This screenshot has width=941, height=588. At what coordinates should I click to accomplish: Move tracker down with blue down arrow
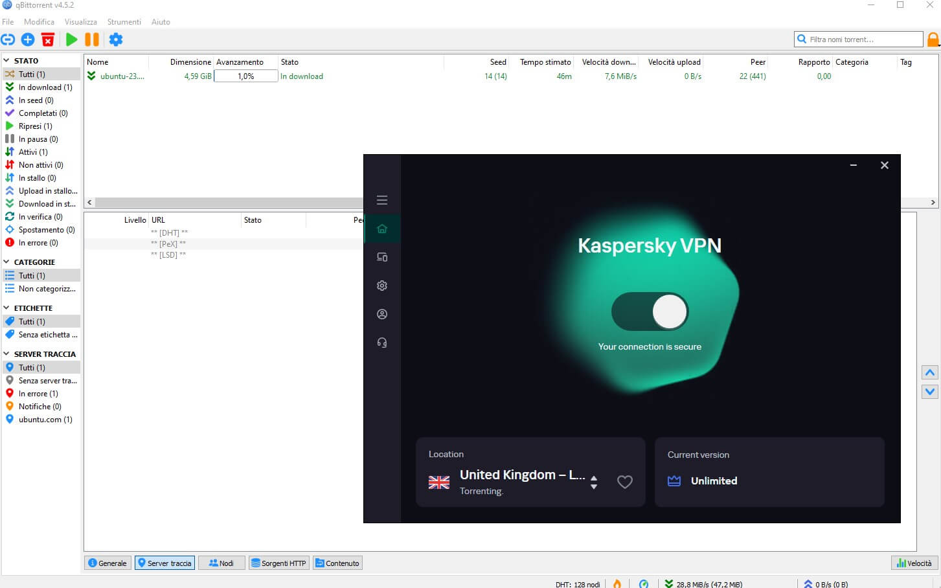pos(930,391)
